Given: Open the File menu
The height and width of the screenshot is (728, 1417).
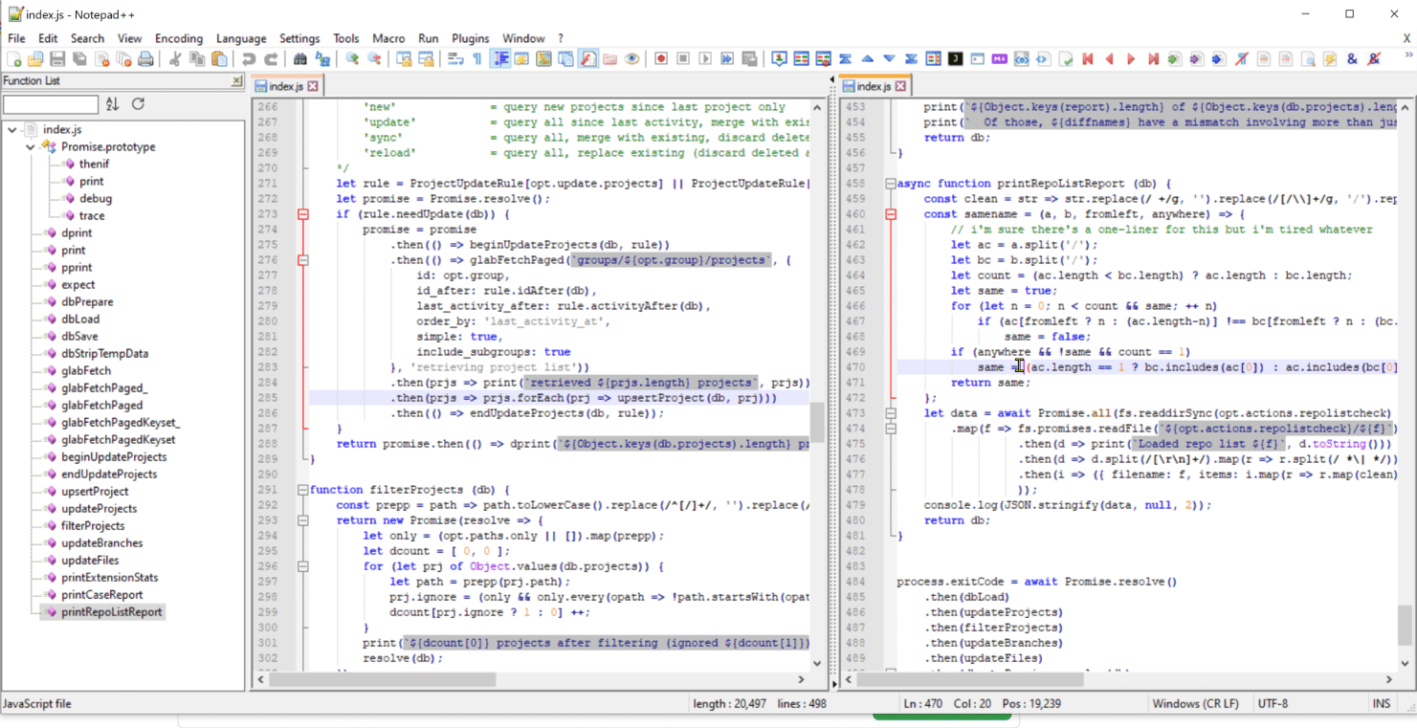Looking at the screenshot, I should pyautogui.click(x=16, y=38).
